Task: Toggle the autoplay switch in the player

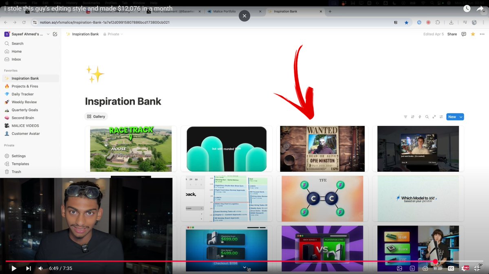Action: coord(437,268)
